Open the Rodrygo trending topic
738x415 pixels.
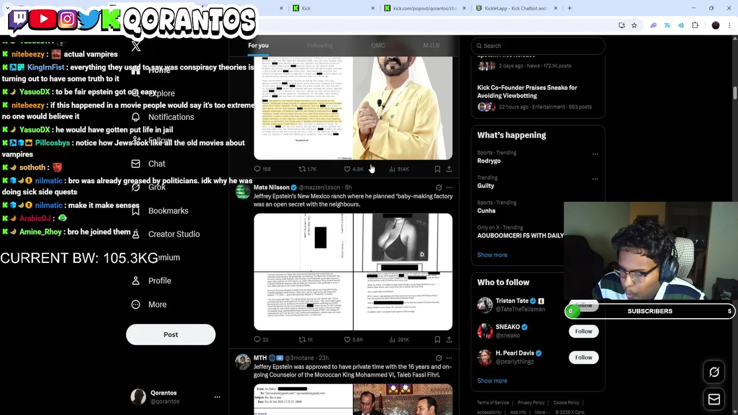click(x=489, y=161)
